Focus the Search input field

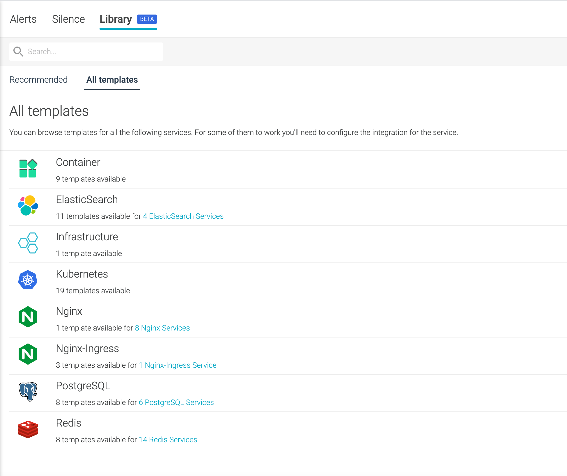click(x=86, y=51)
